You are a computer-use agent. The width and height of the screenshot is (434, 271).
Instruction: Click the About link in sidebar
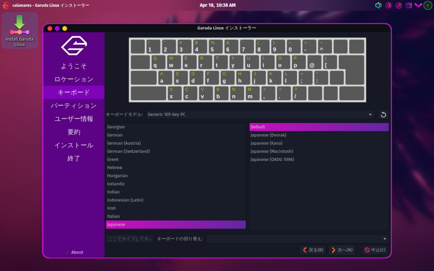click(x=74, y=252)
